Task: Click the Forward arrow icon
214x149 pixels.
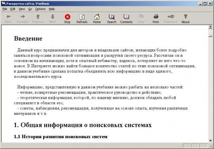Action: click(23, 17)
